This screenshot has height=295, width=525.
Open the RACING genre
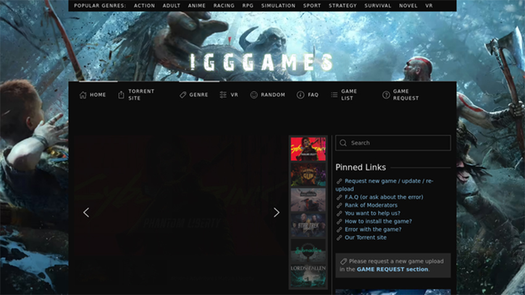224,6
